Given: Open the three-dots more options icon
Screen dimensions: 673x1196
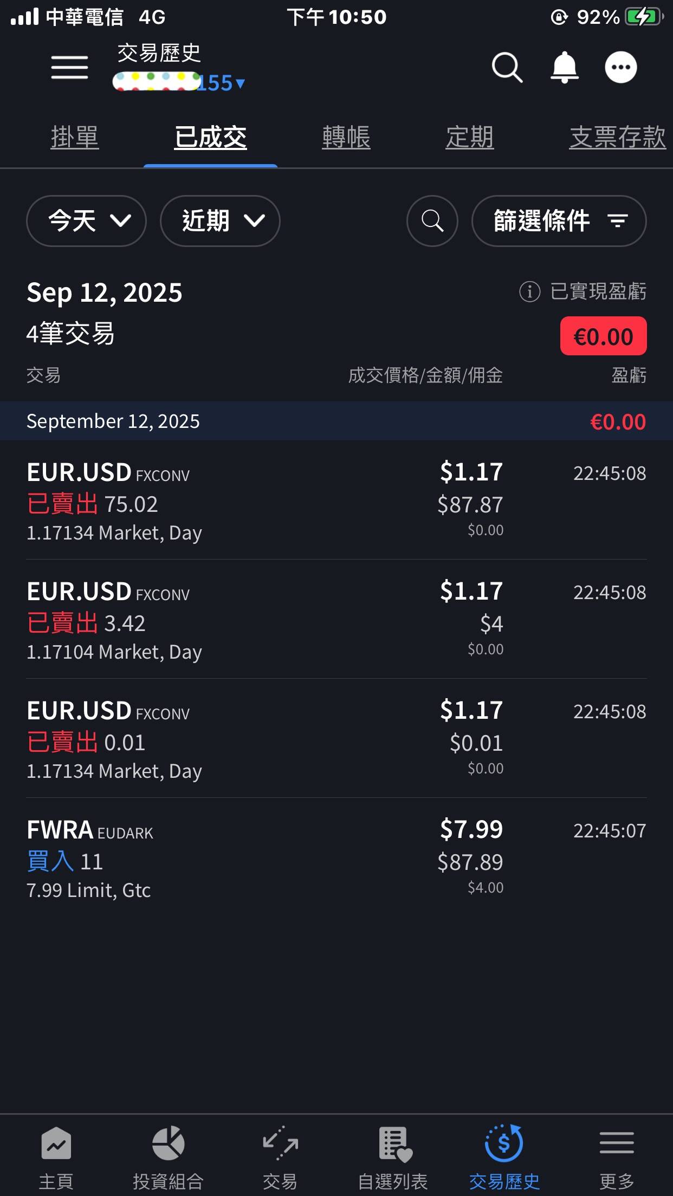Looking at the screenshot, I should coord(620,67).
